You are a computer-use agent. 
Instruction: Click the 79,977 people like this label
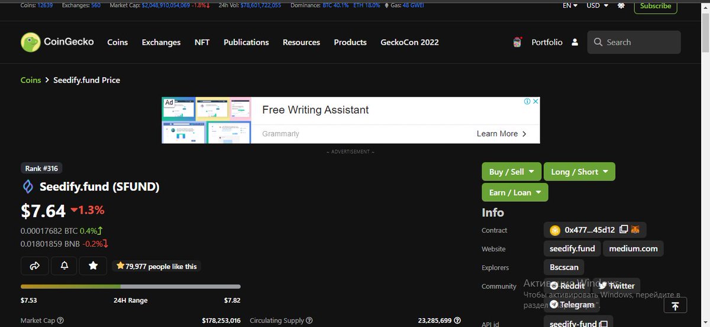(156, 266)
